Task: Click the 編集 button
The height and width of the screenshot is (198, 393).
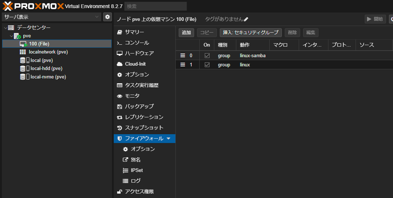Action: [310, 33]
